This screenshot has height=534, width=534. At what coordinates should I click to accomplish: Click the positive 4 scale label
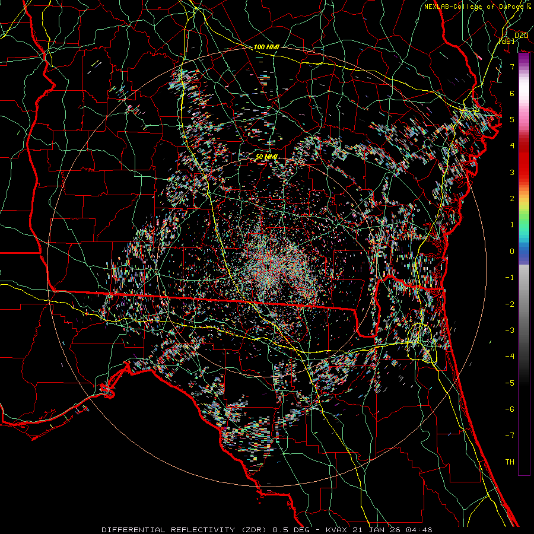coord(512,146)
